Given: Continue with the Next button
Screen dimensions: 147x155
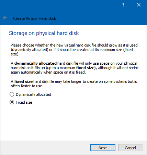Looking at the screenshot, I should pyautogui.click(x=103, y=148).
